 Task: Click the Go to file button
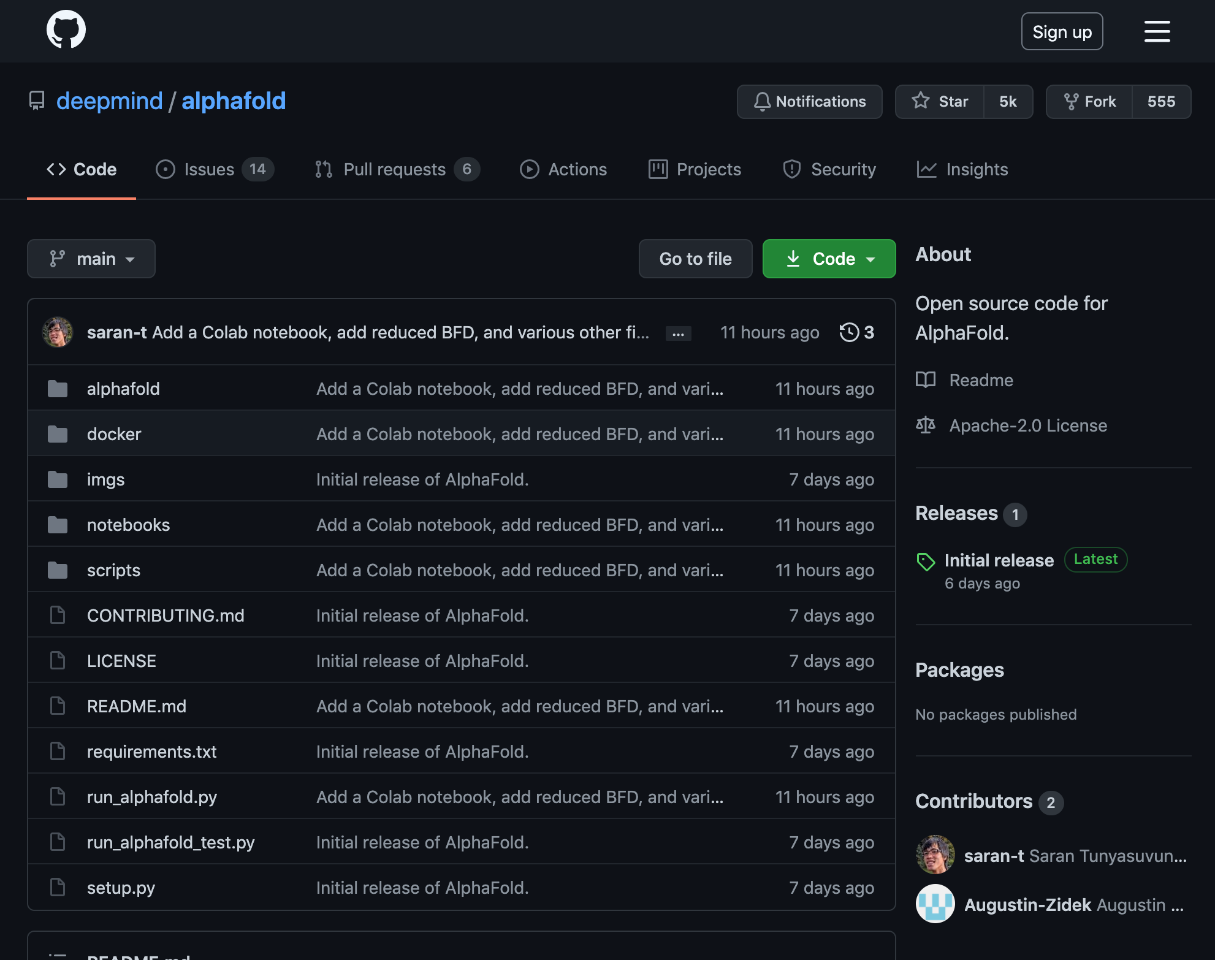[695, 259]
